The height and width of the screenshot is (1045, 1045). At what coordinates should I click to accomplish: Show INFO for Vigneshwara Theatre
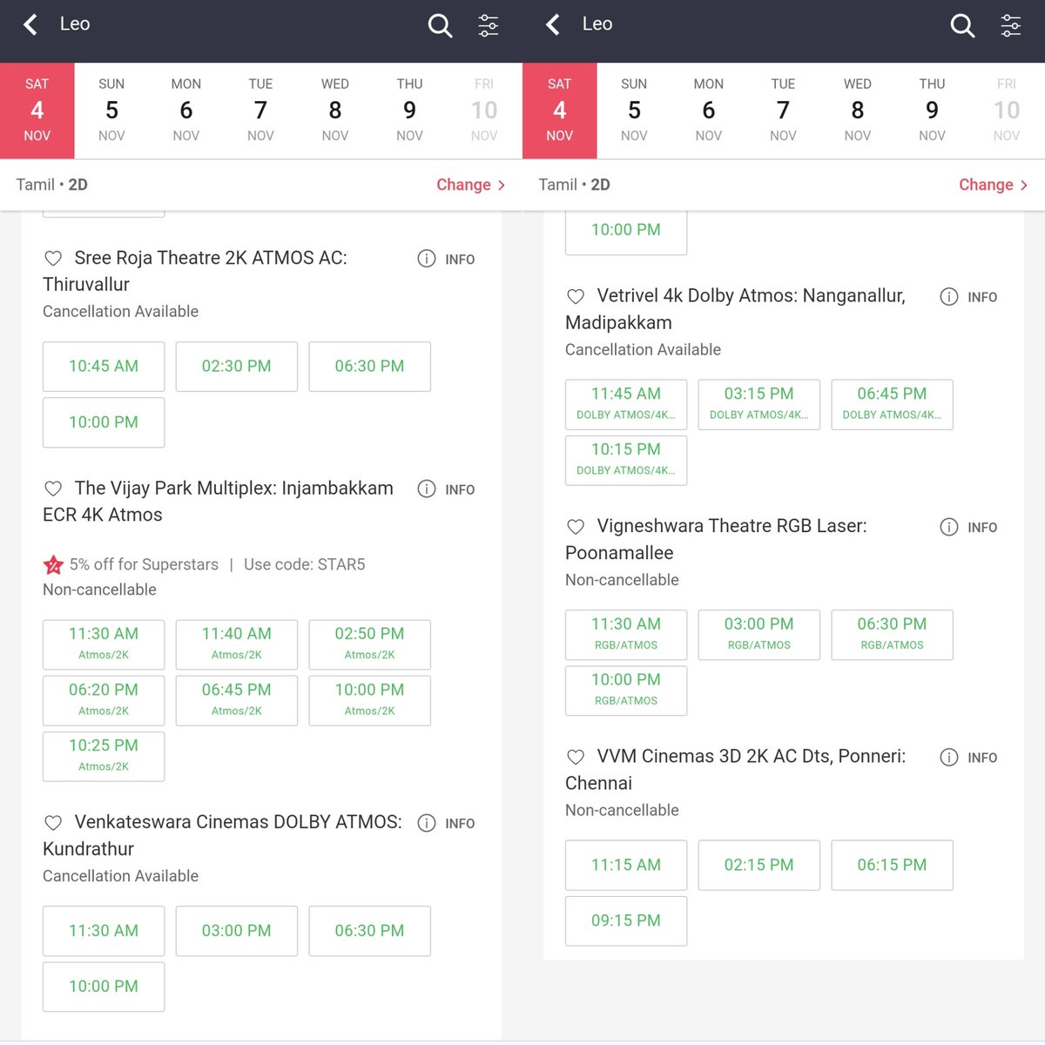point(968,527)
